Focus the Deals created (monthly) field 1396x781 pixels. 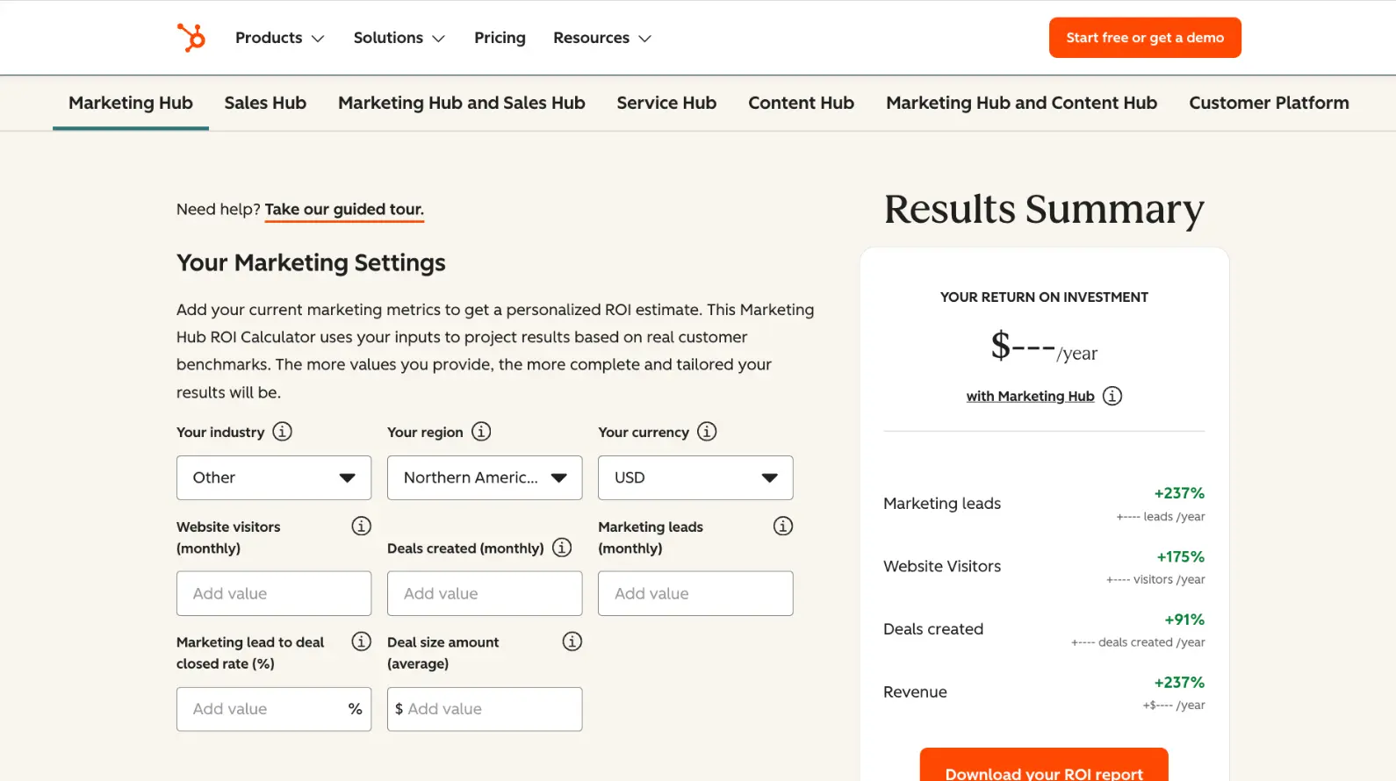485,593
